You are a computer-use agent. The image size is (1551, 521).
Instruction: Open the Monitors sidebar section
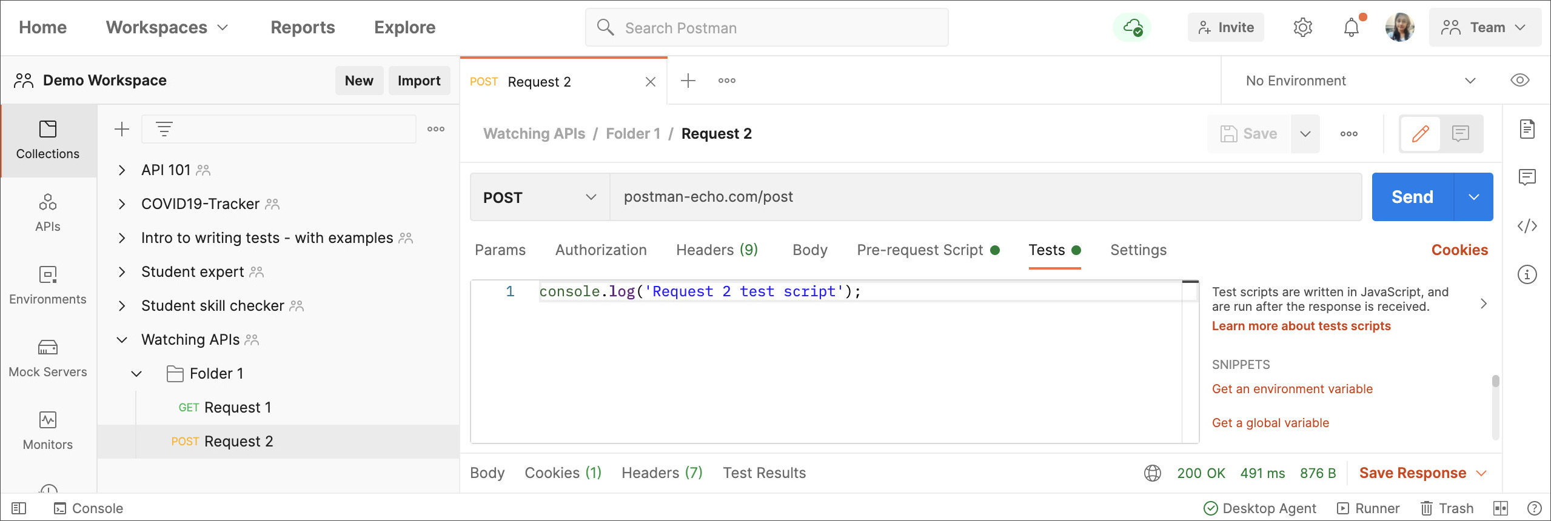[48, 431]
